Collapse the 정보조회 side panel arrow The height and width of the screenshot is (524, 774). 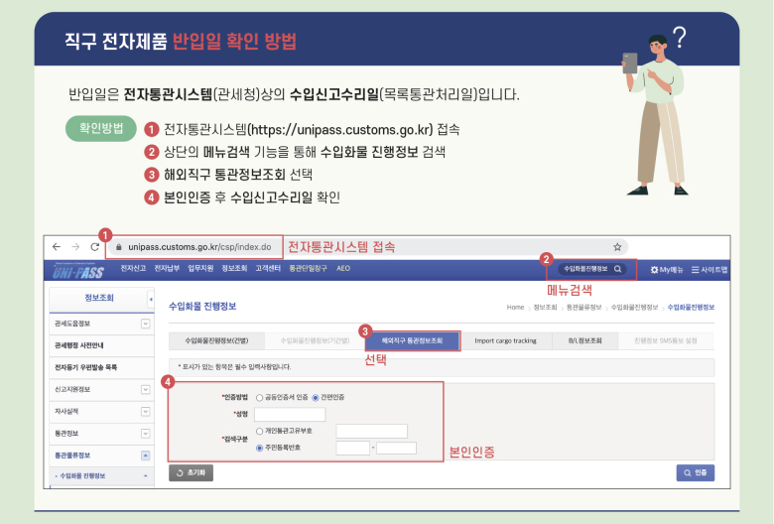pyautogui.click(x=151, y=300)
